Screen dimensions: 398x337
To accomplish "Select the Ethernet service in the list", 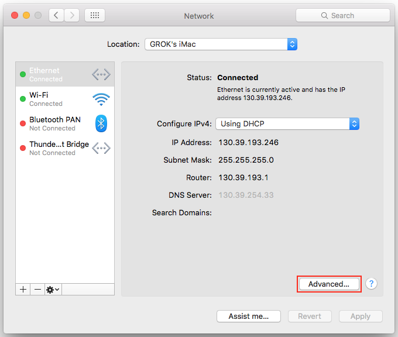I will 65,74.
